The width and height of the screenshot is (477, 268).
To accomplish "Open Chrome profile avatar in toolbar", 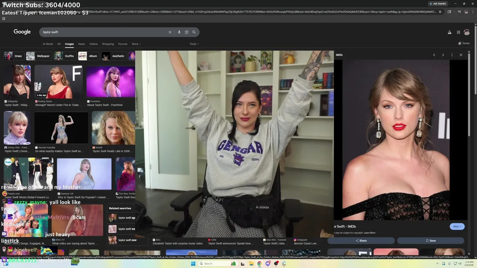I will 466,12.
